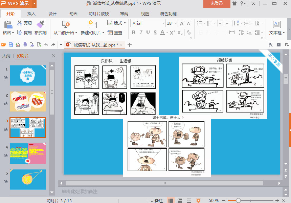
Task: Add a new document tab with plus
Action: pyautogui.click(x=130, y=45)
